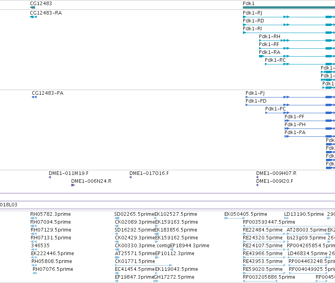Select the DME1-011M19.F clone end

[x=50, y=177]
